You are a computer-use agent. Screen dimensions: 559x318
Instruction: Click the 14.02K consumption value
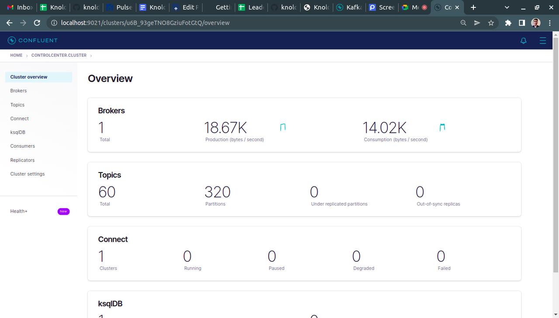385,128
